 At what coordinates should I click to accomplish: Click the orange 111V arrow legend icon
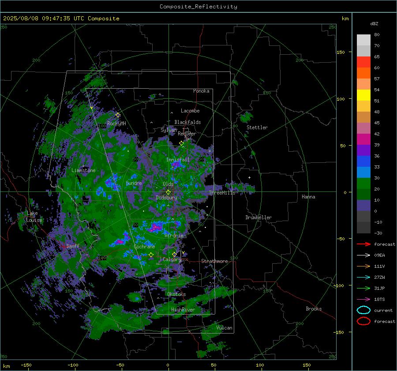[363, 266]
